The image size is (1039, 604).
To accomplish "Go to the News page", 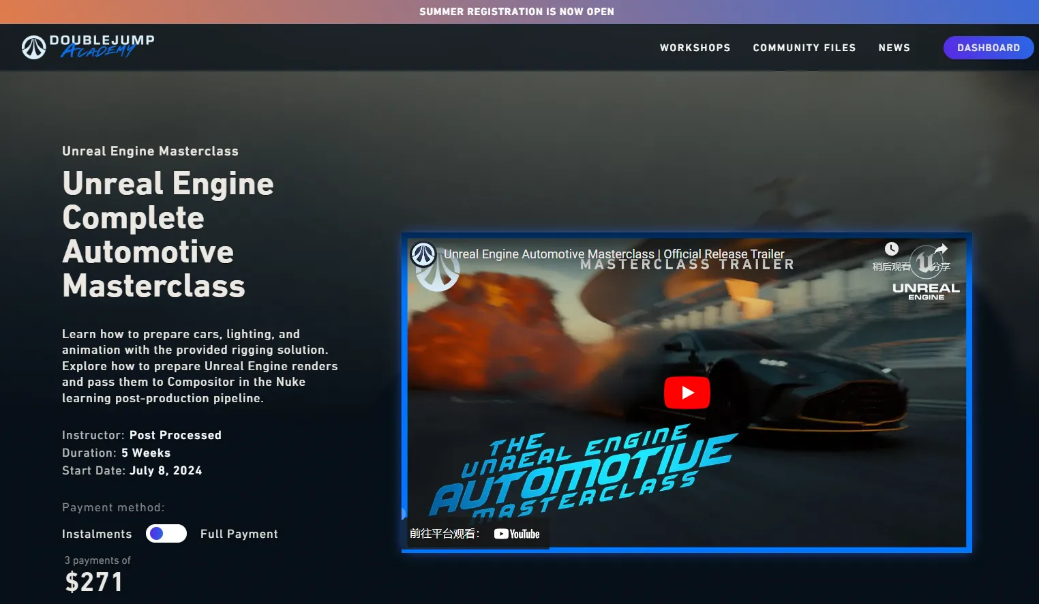I will pyautogui.click(x=894, y=48).
